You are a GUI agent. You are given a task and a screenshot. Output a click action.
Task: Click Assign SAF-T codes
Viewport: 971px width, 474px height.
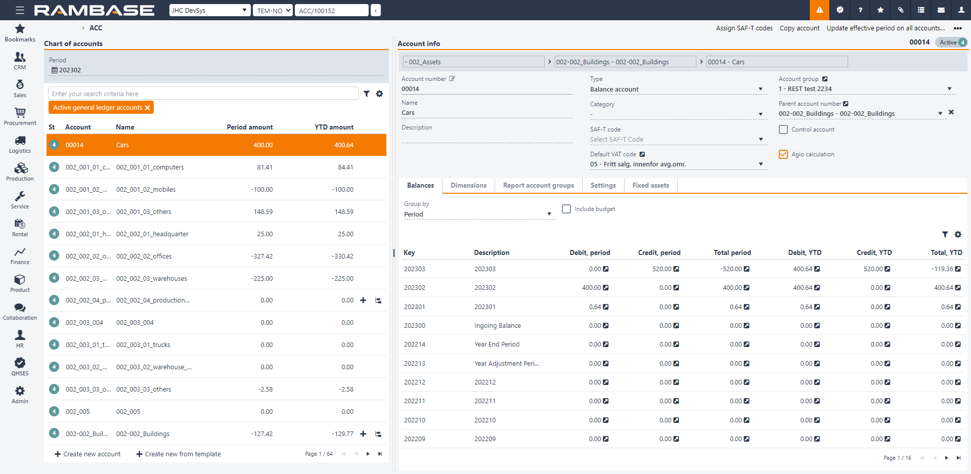click(x=744, y=28)
